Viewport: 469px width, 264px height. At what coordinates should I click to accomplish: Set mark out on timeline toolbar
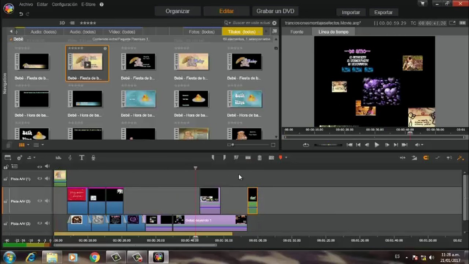[x=224, y=158]
